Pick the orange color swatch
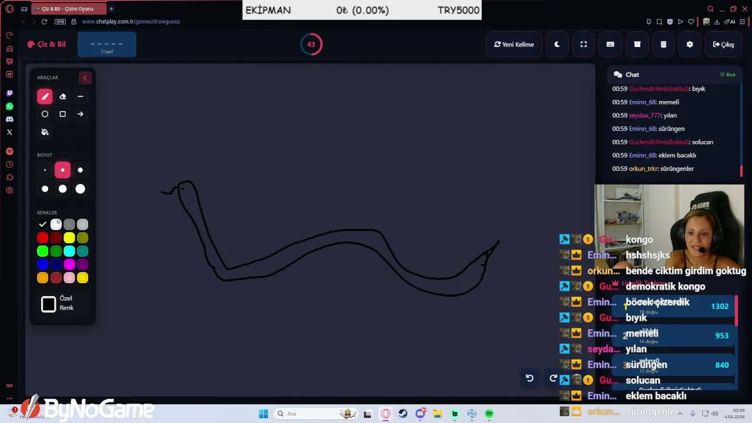 [x=42, y=278]
